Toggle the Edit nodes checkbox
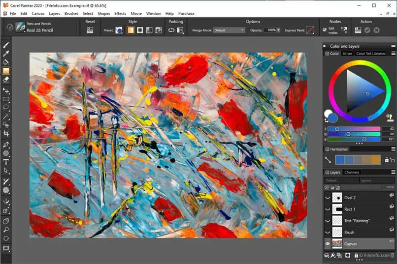 324,30
